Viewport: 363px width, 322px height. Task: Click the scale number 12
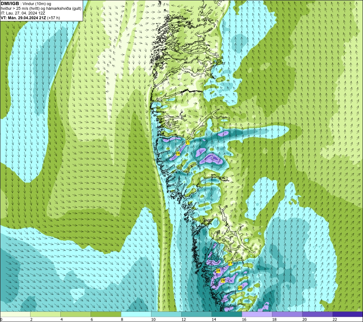[x=184, y=319]
